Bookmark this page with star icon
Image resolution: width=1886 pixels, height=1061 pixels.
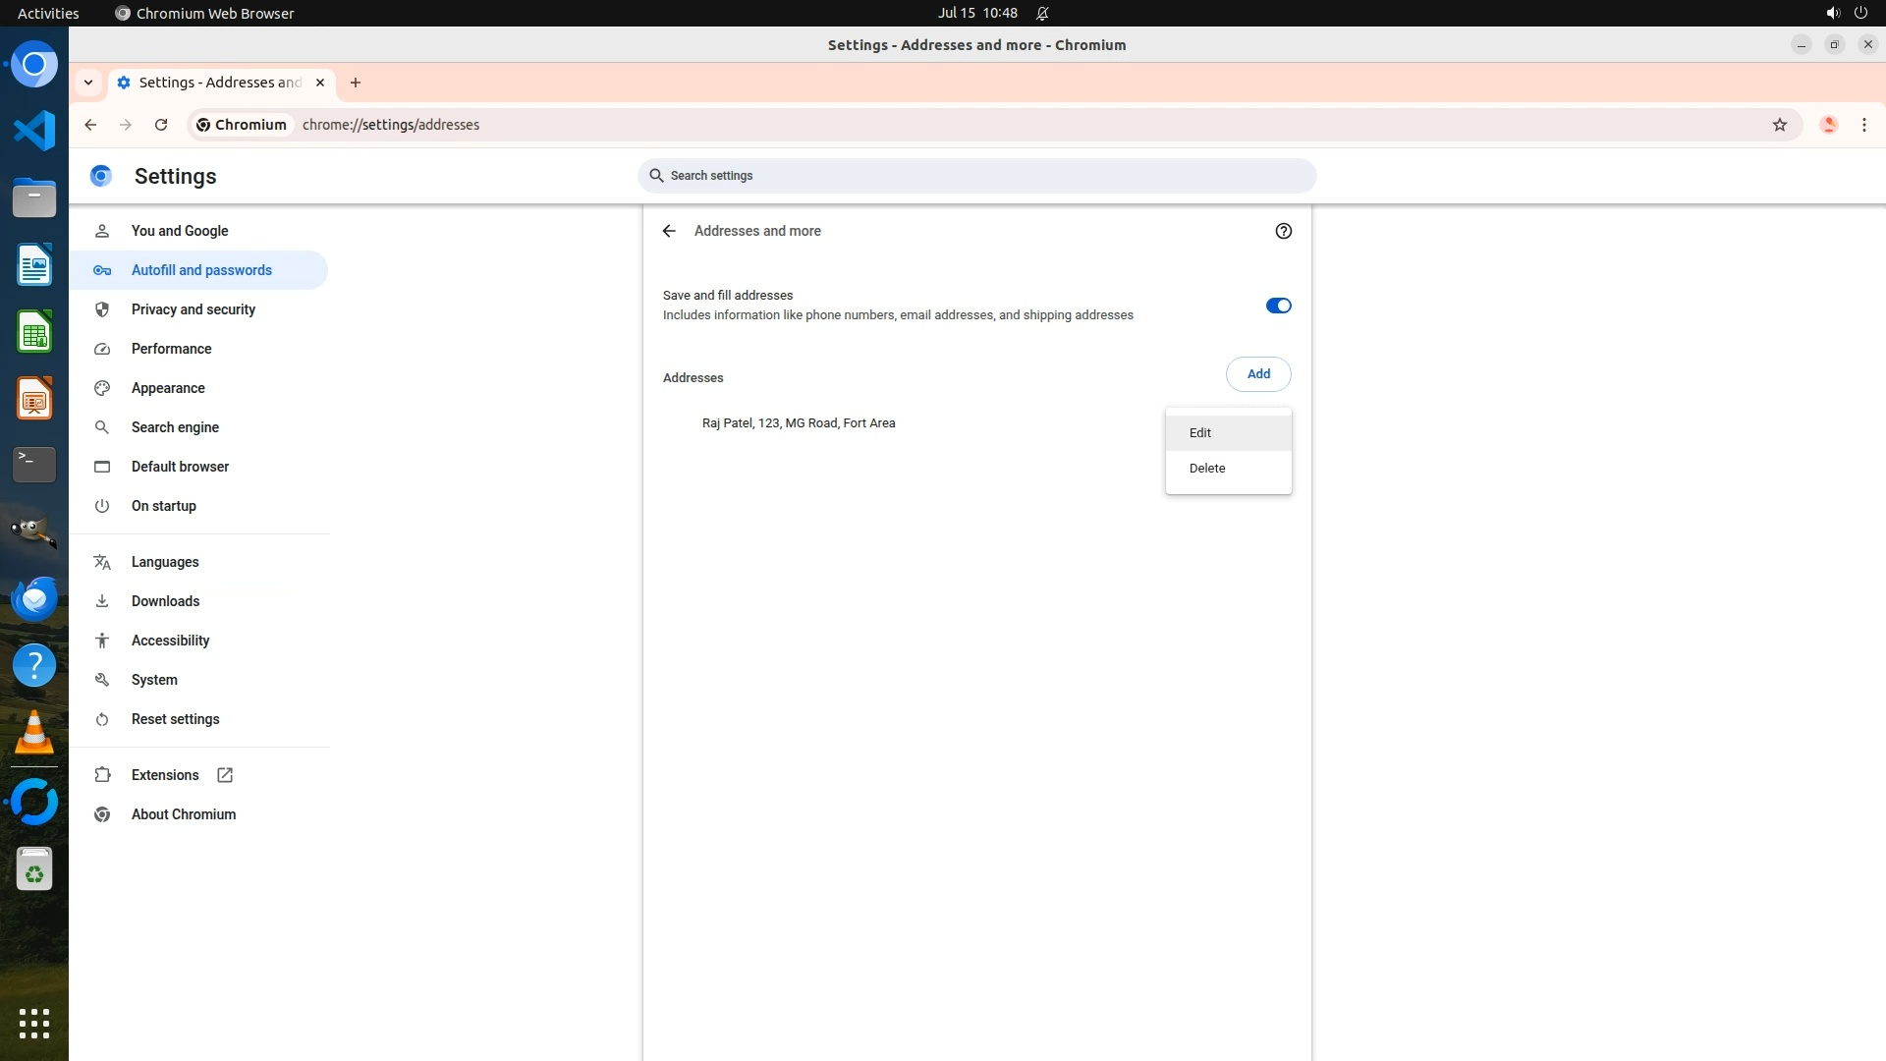click(x=1779, y=125)
